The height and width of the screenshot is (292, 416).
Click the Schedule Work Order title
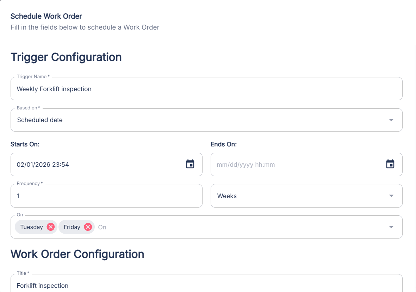(x=46, y=16)
